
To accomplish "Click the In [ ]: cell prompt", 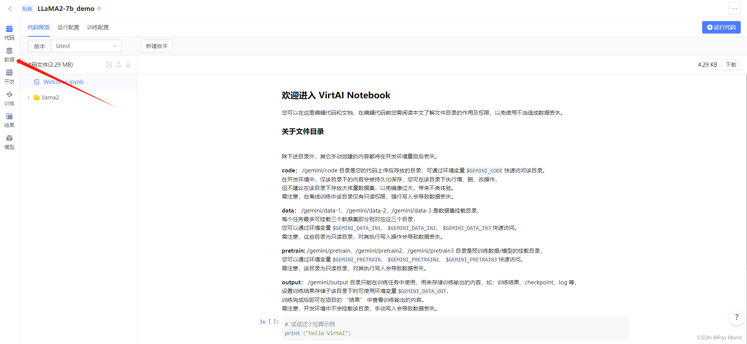I will tap(269, 322).
